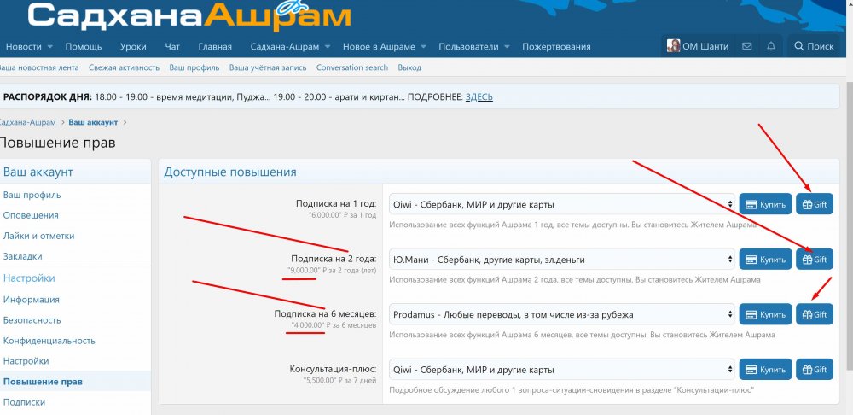Click the Выход logout link

click(409, 67)
